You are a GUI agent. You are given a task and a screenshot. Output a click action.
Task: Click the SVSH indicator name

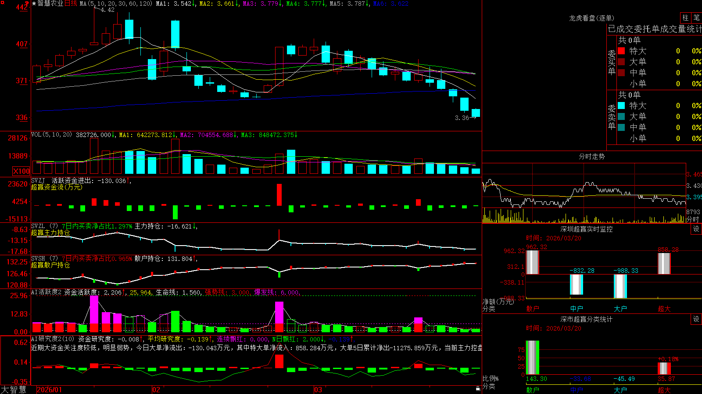(38, 258)
